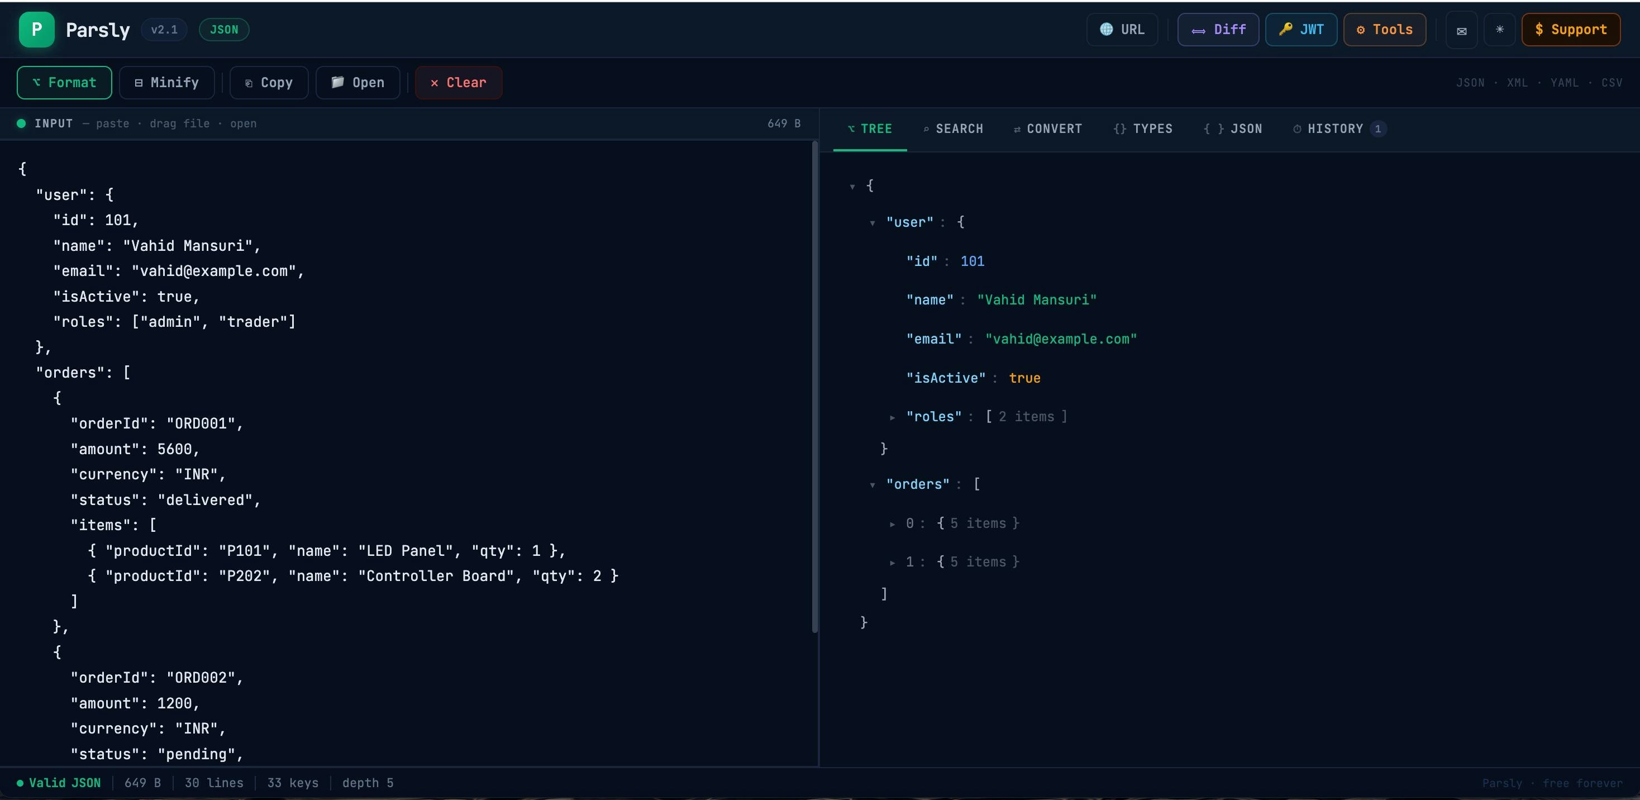Screen dimensions: 1640x800
Task: Open the Tools gear menu
Action: pyautogui.click(x=1384, y=29)
